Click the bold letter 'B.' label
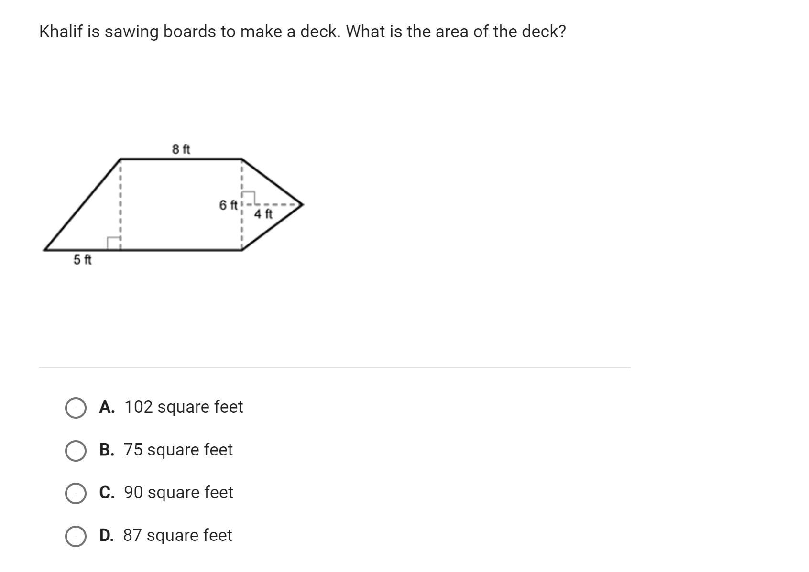This screenshot has height=572, width=809. tap(107, 450)
